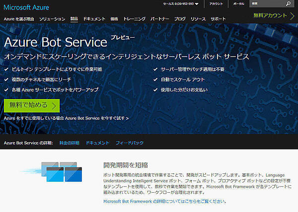This screenshot has height=212, width=298.
Task: Open the ポータル portal link
Action: pyautogui.click(x=239, y=4)
